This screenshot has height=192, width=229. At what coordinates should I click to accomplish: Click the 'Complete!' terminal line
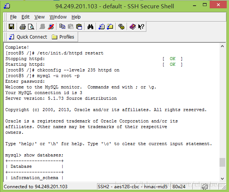pos(17,48)
